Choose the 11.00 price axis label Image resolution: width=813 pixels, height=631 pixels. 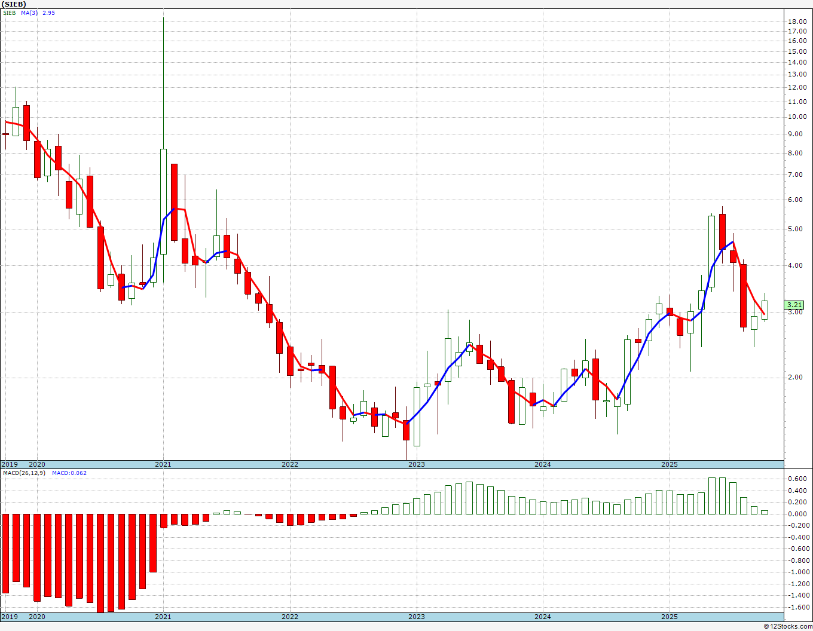[797, 102]
